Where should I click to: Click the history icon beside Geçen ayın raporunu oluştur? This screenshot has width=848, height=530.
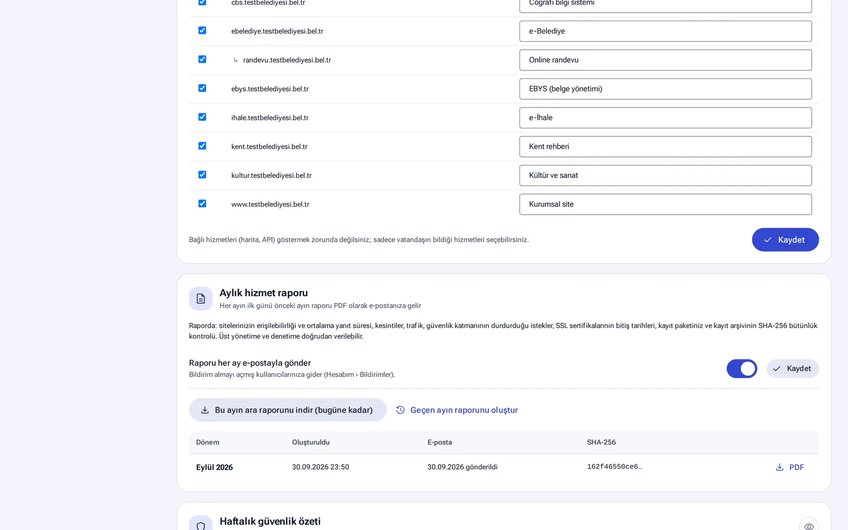401,410
